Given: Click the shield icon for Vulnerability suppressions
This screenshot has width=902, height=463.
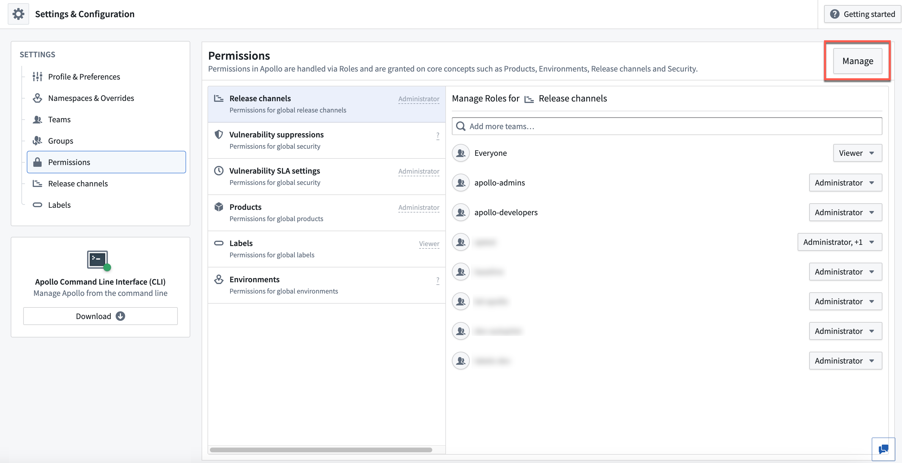Looking at the screenshot, I should pos(219,134).
